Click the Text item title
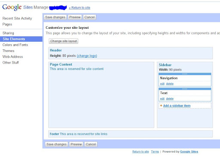The image size is (220, 168). pyautogui.click(x=164, y=93)
